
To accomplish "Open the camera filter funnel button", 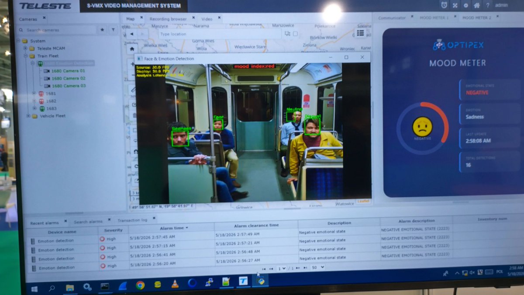I will click(113, 30).
